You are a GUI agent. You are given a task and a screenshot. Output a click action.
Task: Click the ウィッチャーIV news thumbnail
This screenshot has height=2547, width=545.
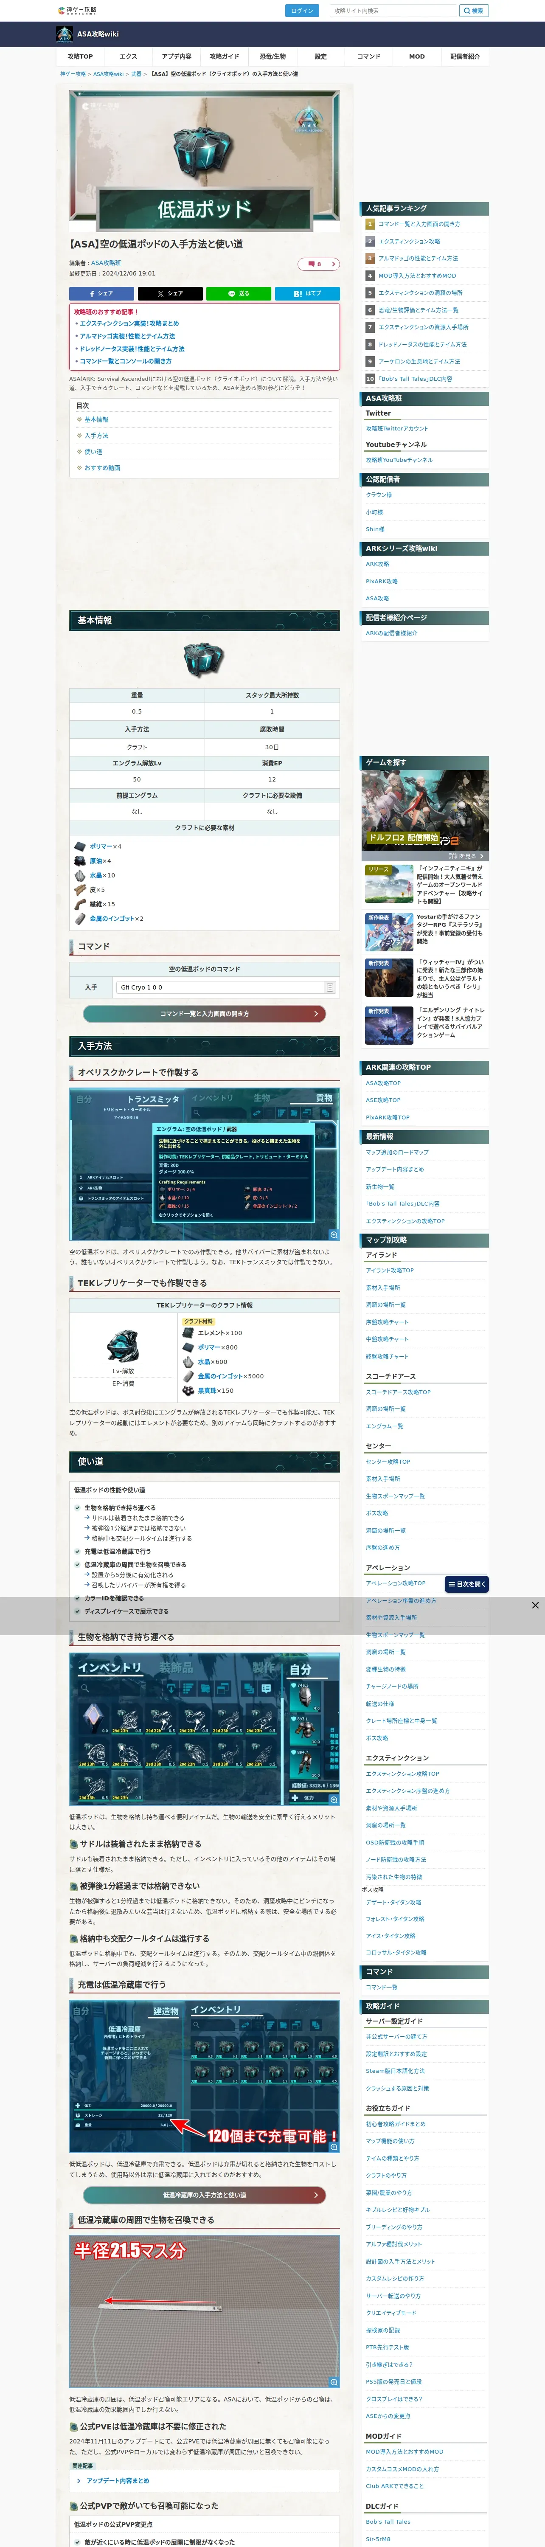(389, 978)
